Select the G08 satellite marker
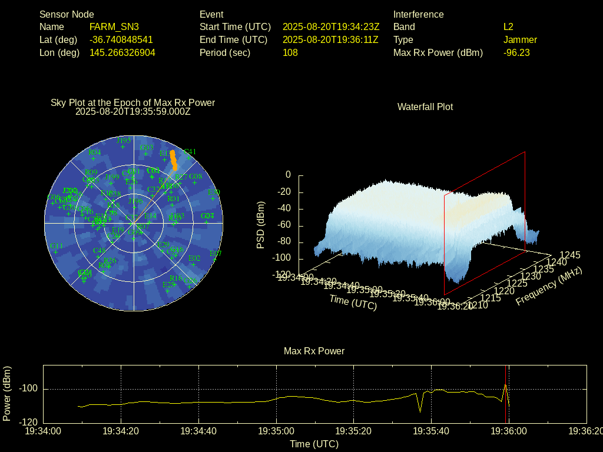The image size is (603, 452). pos(196,182)
